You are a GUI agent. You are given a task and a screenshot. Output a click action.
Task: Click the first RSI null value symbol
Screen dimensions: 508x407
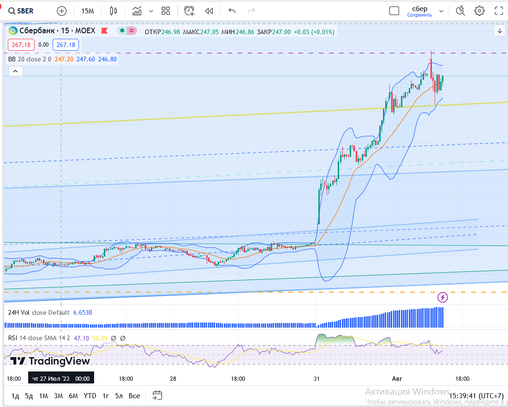click(x=114, y=338)
